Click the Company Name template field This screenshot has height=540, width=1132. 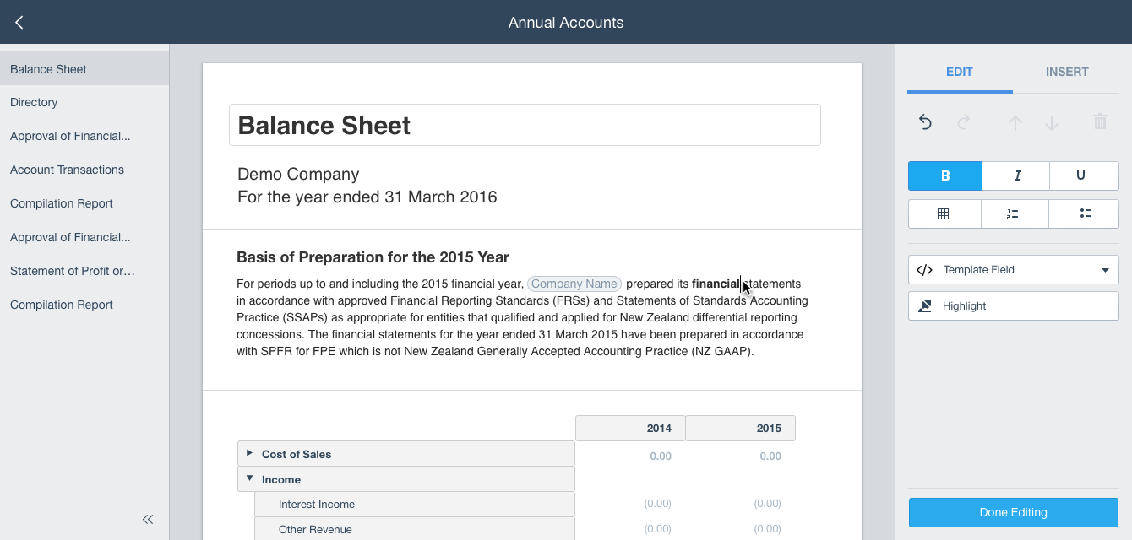(574, 284)
